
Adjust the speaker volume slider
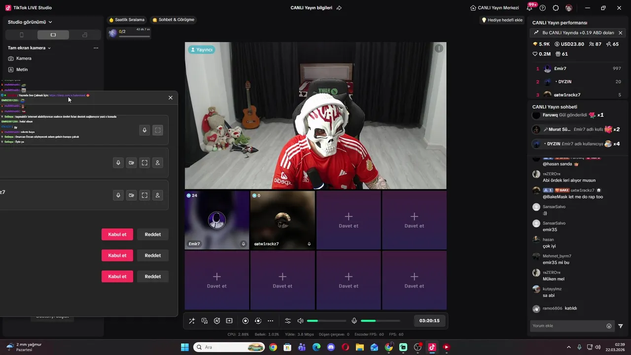[x=326, y=321]
